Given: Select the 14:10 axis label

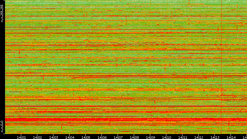Looking at the screenshot, I should click(166, 137).
